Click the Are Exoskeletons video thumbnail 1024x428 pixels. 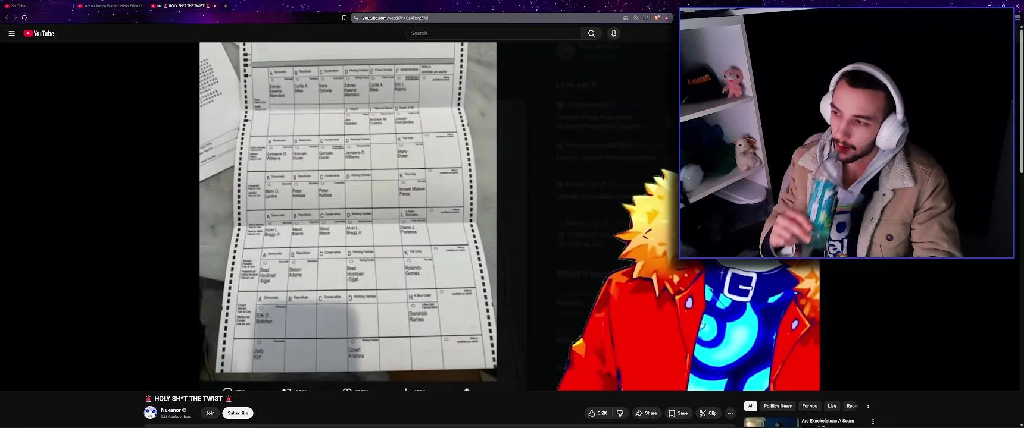point(771,423)
